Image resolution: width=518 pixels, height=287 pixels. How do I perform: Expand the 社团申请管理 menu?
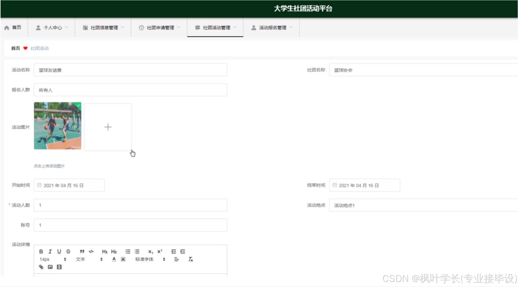pyautogui.click(x=160, y=28)
